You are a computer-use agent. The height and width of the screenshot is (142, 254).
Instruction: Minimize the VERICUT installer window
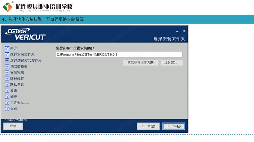click(177, 31)
